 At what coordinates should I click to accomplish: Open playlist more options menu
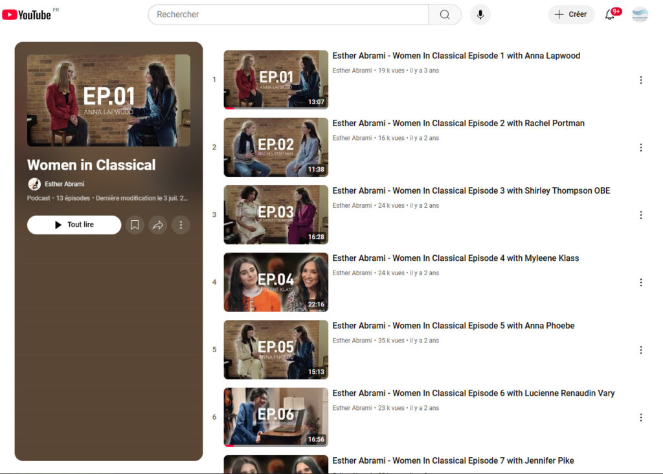pos(181,225)
